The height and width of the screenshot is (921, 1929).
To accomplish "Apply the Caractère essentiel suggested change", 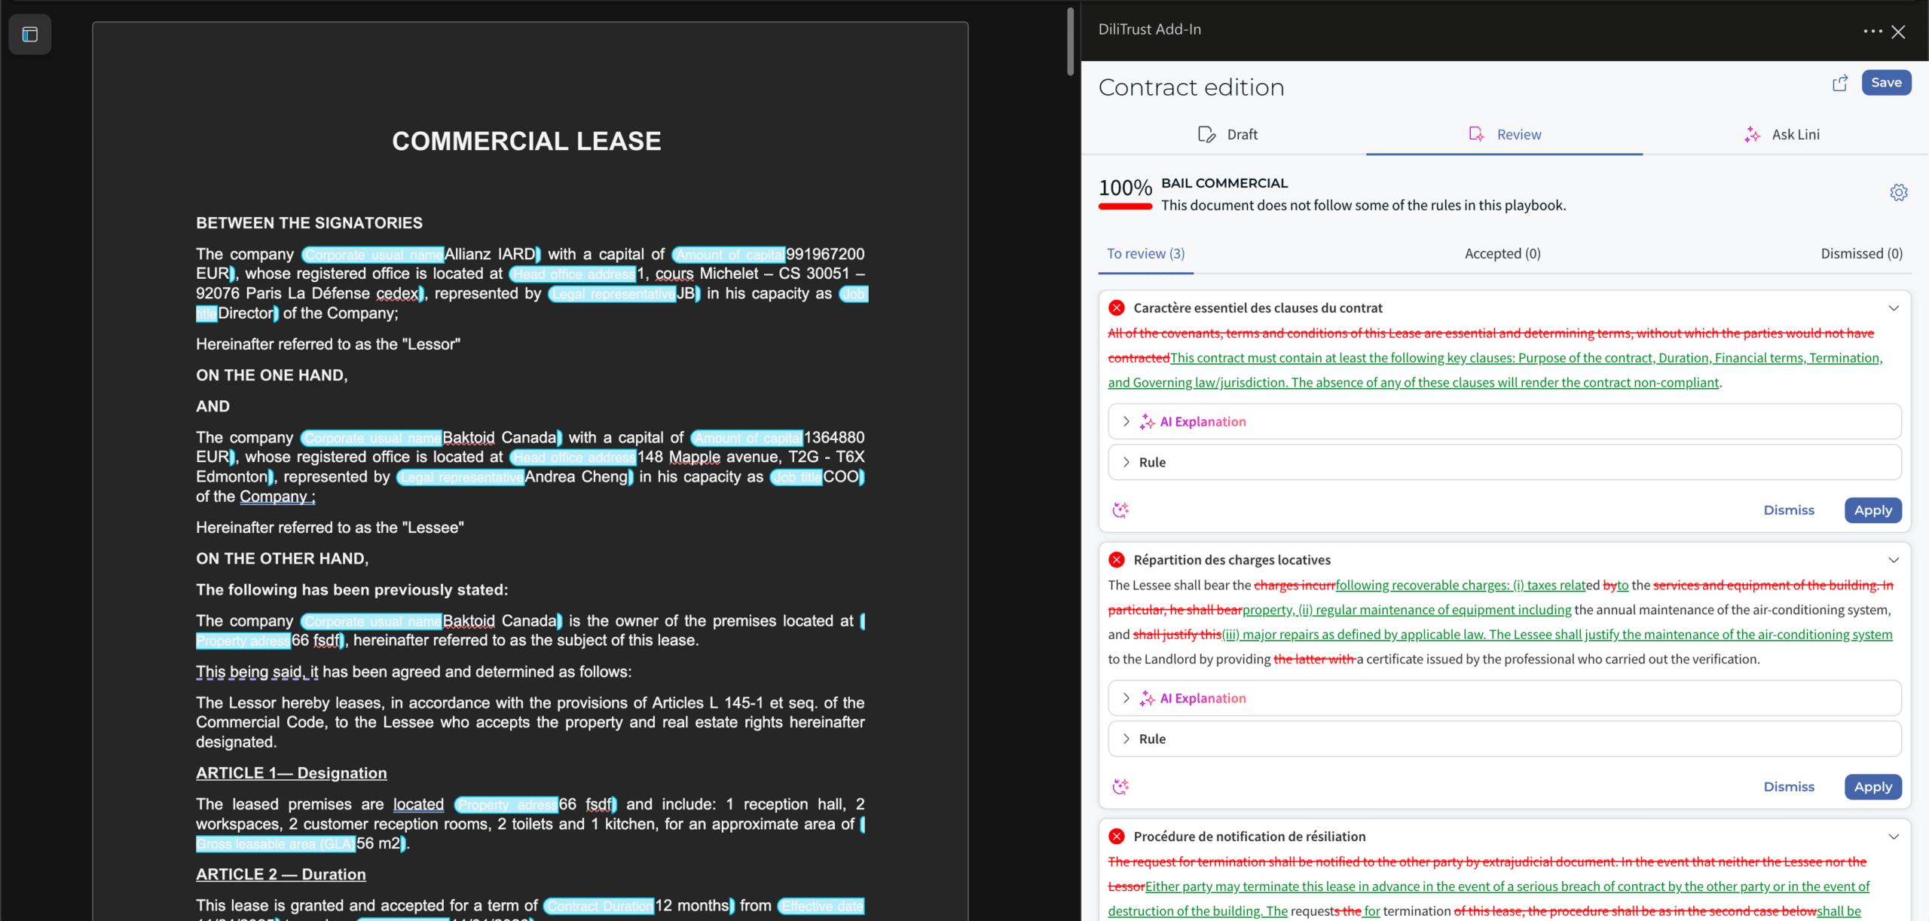I will (1872, 510).
